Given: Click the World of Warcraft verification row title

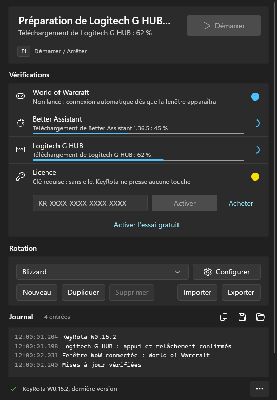Looking at the screenshot, I should pos(61,92).
